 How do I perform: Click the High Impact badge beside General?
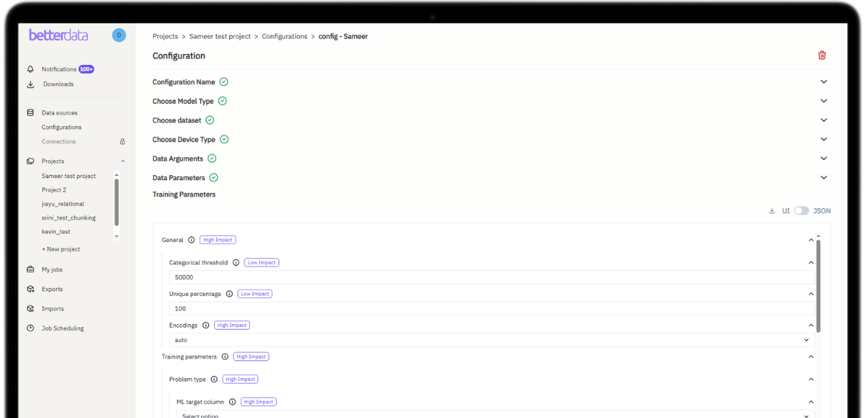coord(218,240)
